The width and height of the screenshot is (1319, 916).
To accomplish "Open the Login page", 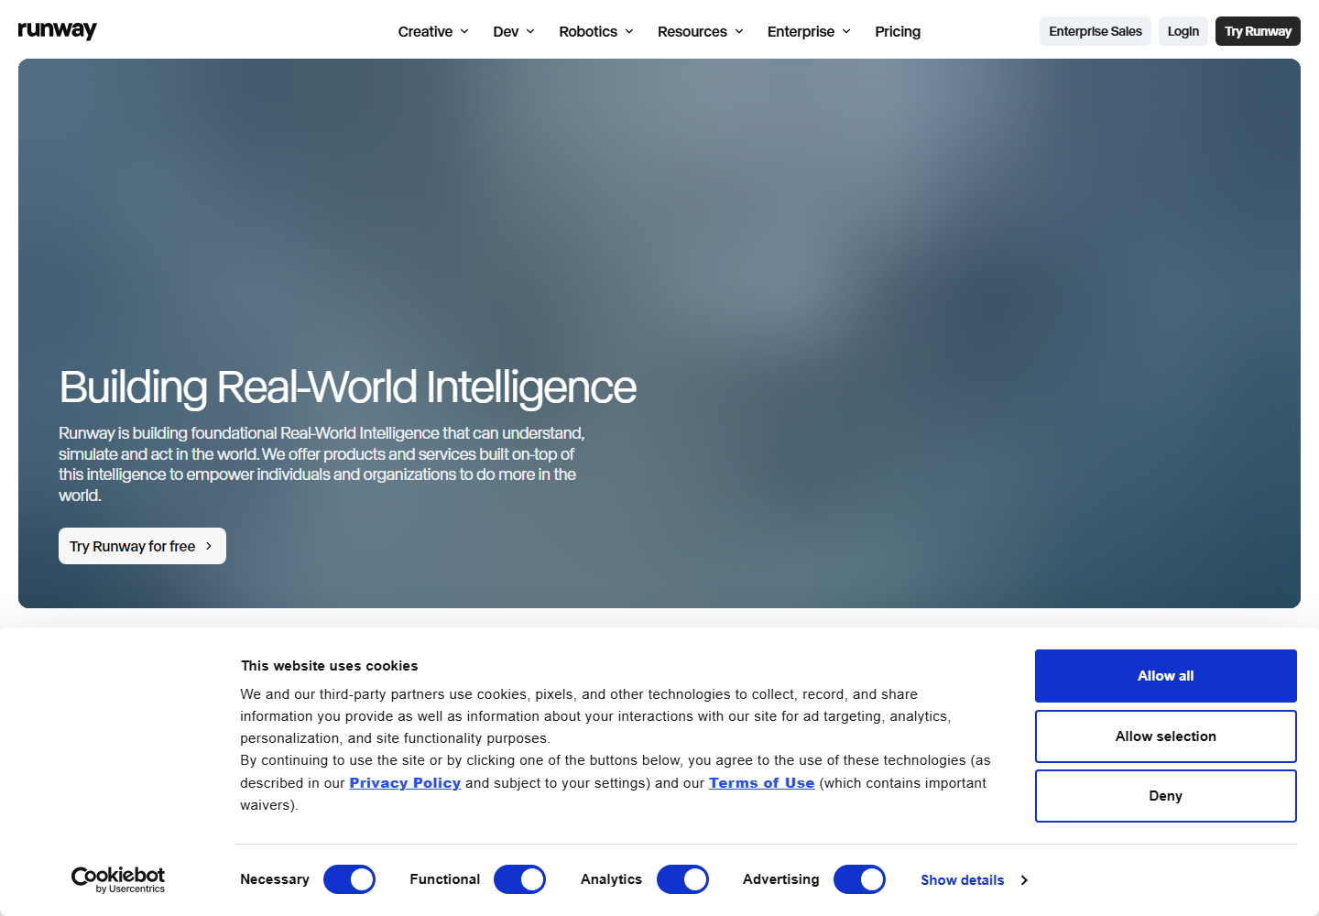I will pos(1183,31).
